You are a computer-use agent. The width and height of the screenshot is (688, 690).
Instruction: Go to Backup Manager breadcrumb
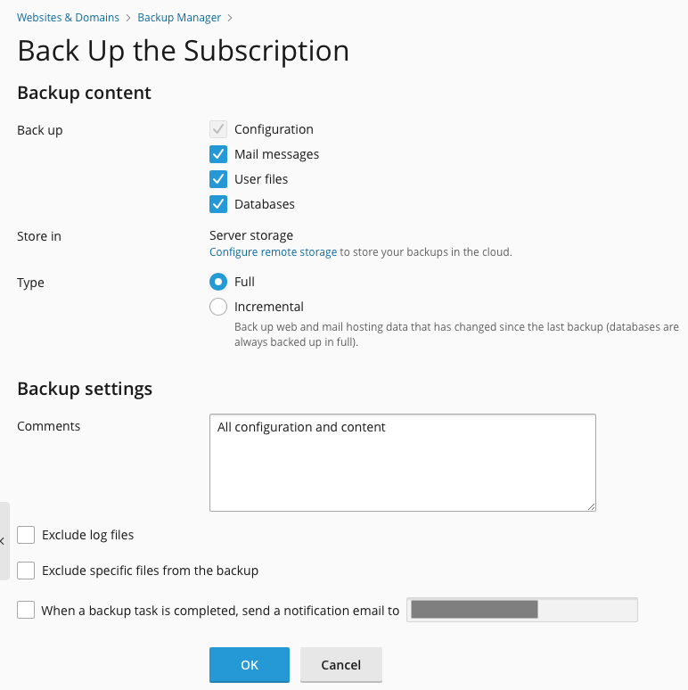coord(179,17)
